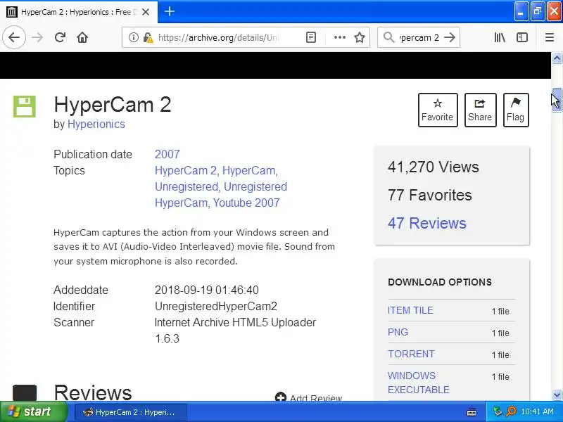The width and height of the screenshot is (563, 422).
Task: Click the page scrollbar down arrow
Action: point(557,395)
